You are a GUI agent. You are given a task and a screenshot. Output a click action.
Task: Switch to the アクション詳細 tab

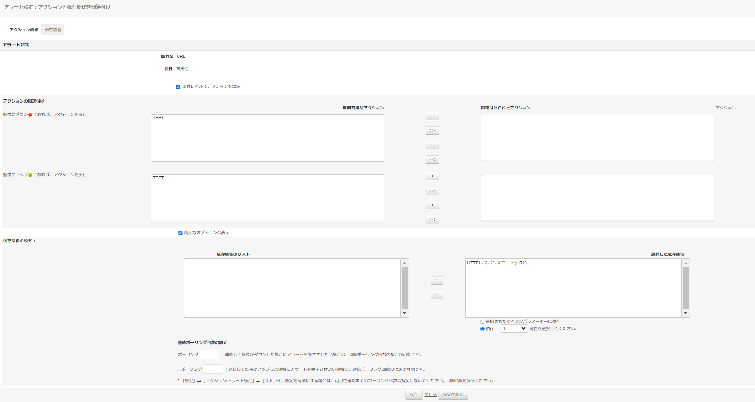[24, 30]
